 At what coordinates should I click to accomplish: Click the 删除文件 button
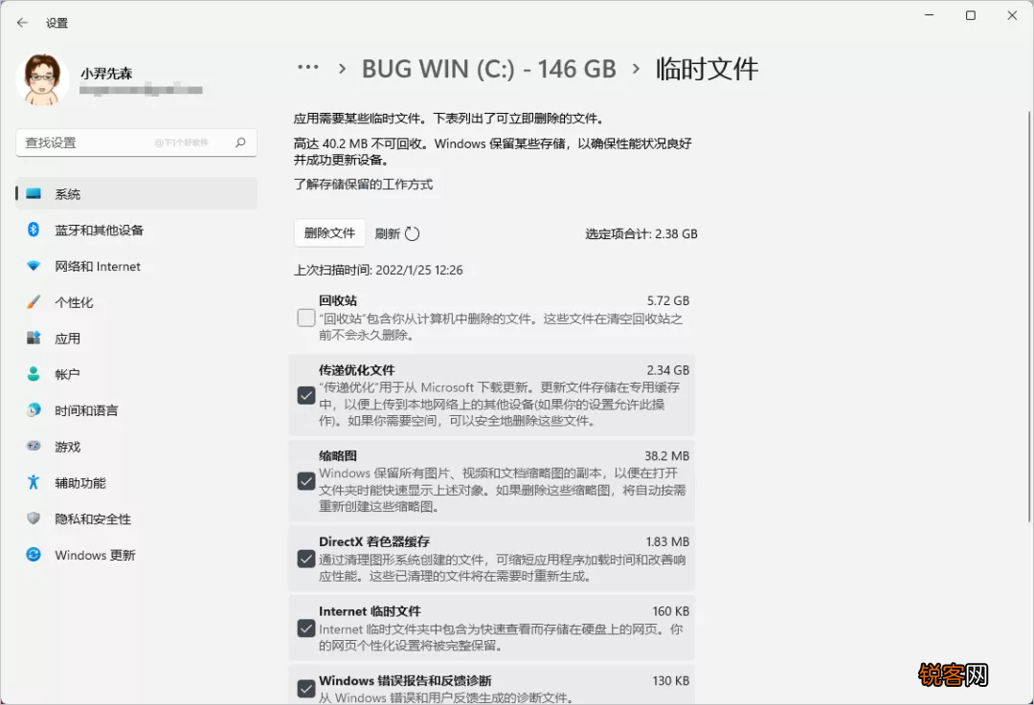click(x=329, y=233)
